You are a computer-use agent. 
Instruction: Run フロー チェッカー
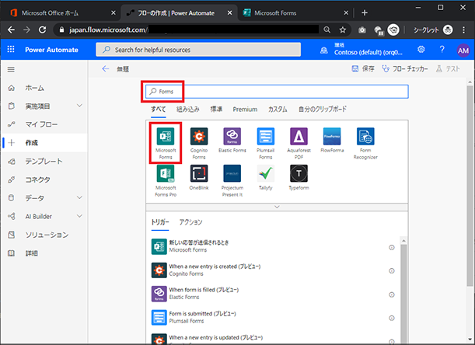[x=405, y=68]
